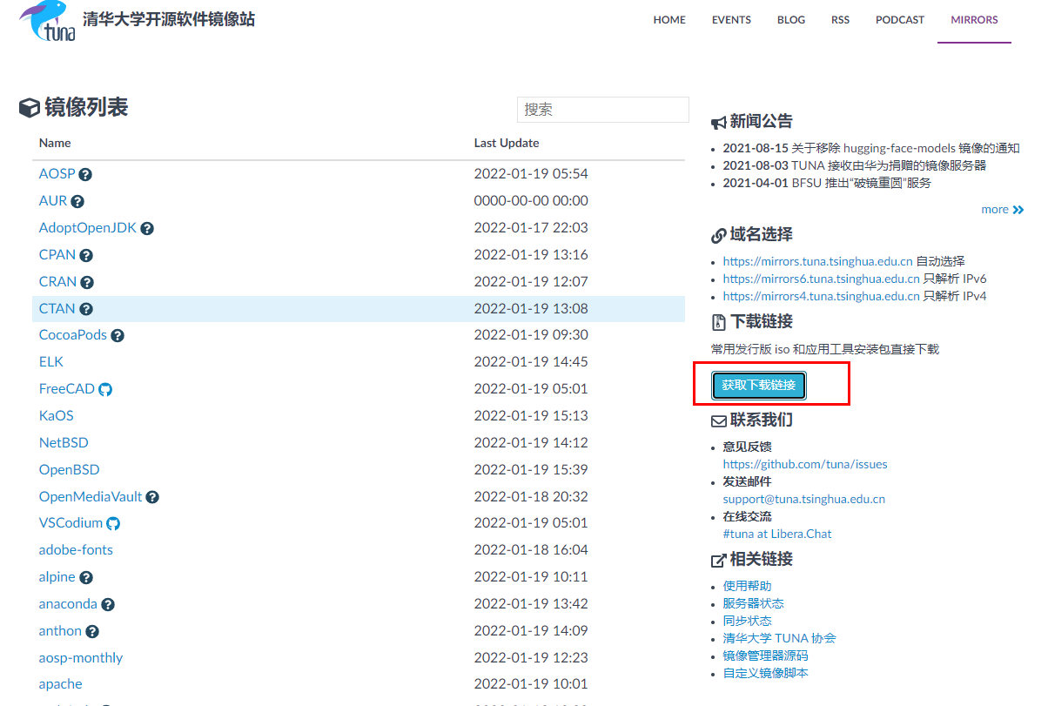Click GitHub icon next to FreeCAD
1048x706 pixels.
[105, 389]
